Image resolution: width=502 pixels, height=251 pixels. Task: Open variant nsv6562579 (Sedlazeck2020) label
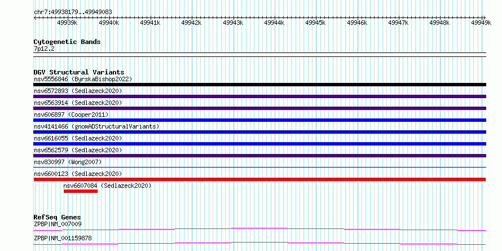click(x=78, y=150)
